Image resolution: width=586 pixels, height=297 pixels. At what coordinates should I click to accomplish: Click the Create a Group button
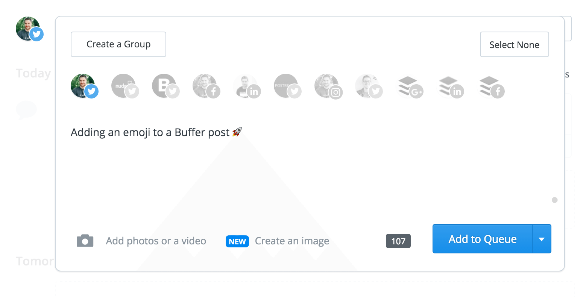[118, 44]
